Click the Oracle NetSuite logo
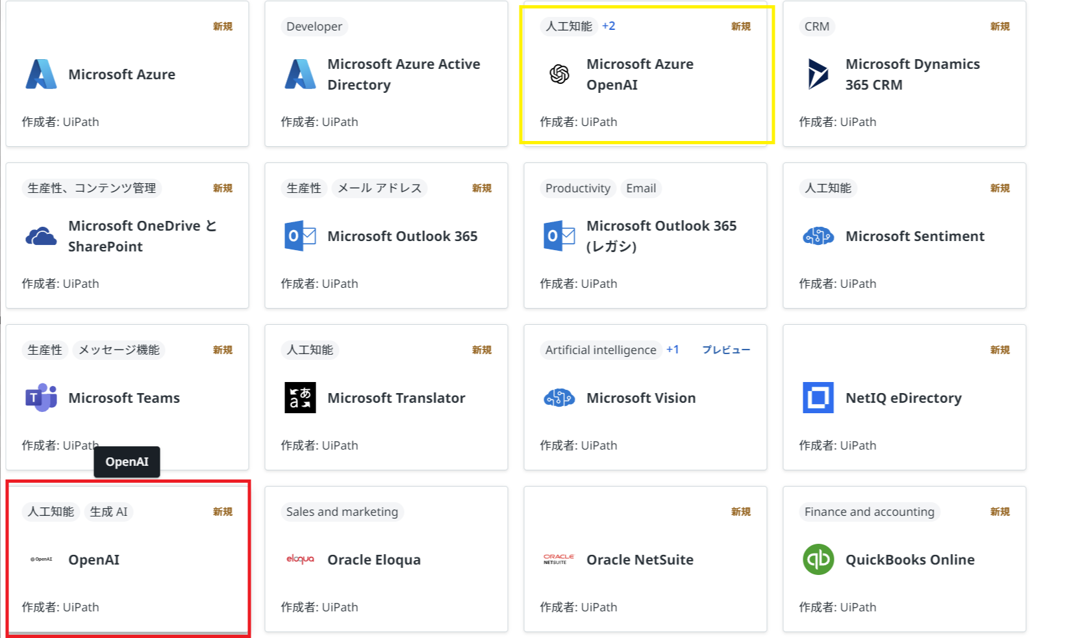 tap(559, 559)
